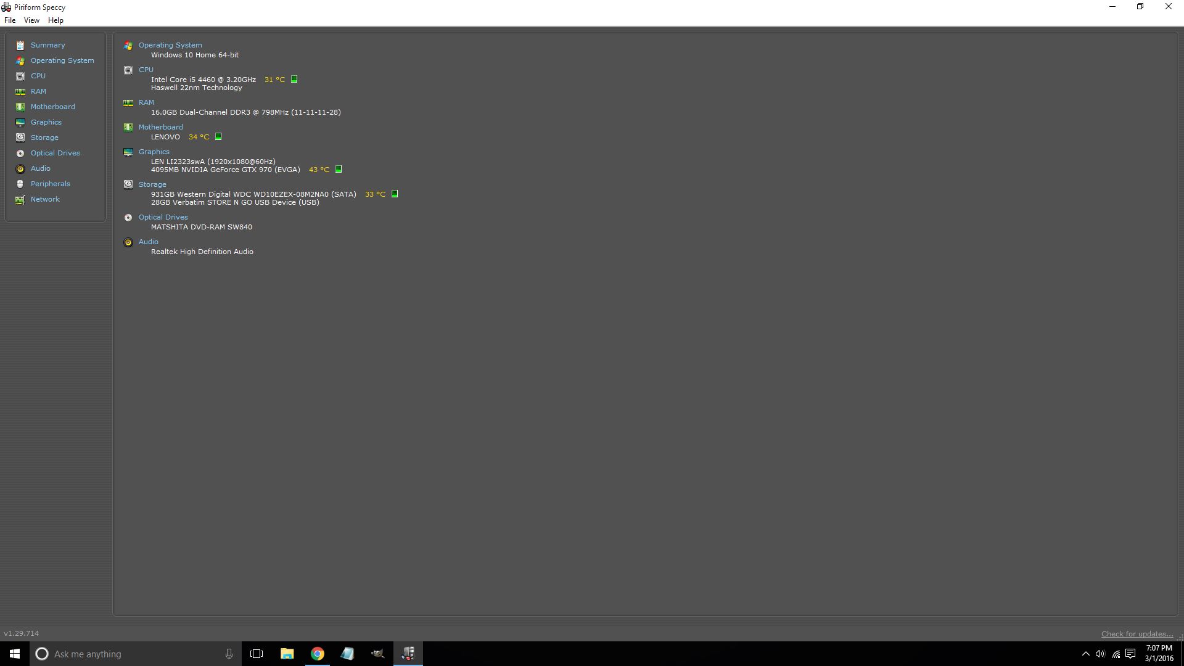Click the Storage icon in summary panel
Screen dimensions: 1184x666
pyautogui.click(x=128, y=184)
